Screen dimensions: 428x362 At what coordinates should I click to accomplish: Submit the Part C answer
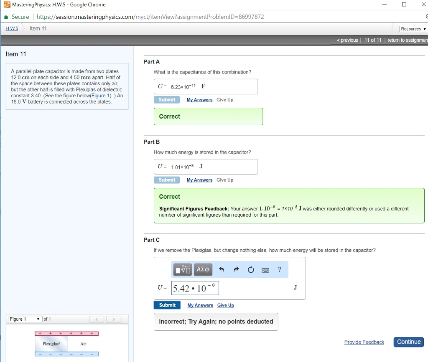167,305
